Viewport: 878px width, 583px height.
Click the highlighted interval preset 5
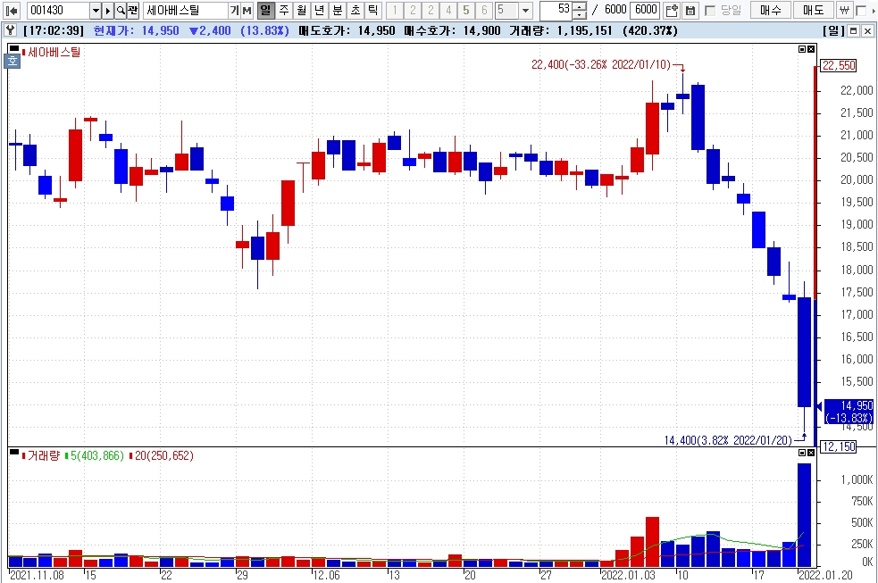coord(466,10)
